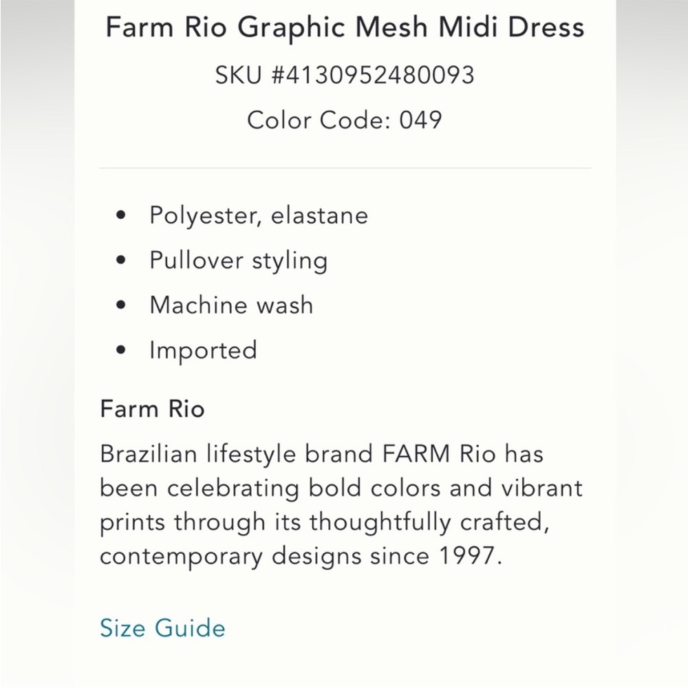Click the word Dress in the title
This screenshot has height=688, width=688.
[x=546, y=28]
